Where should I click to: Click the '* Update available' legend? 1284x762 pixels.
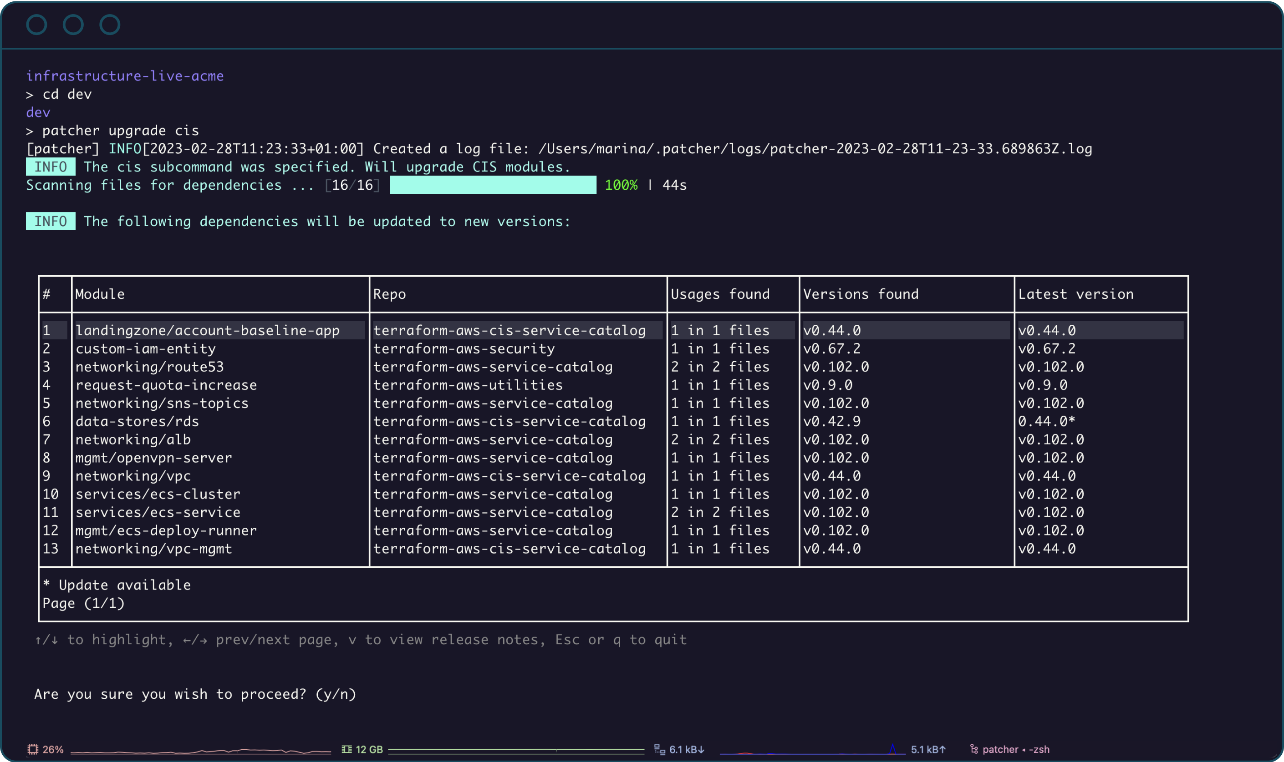tap(117, 585)
